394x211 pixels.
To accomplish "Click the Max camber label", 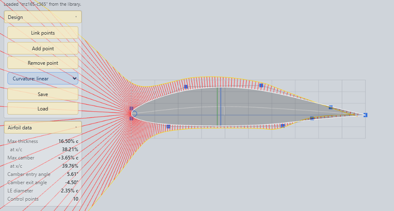I will point(21,158).
